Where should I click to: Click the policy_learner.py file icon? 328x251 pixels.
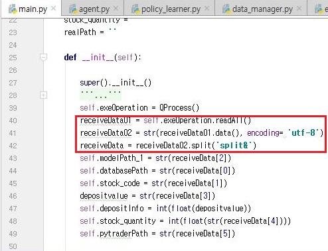pos(135,9)
